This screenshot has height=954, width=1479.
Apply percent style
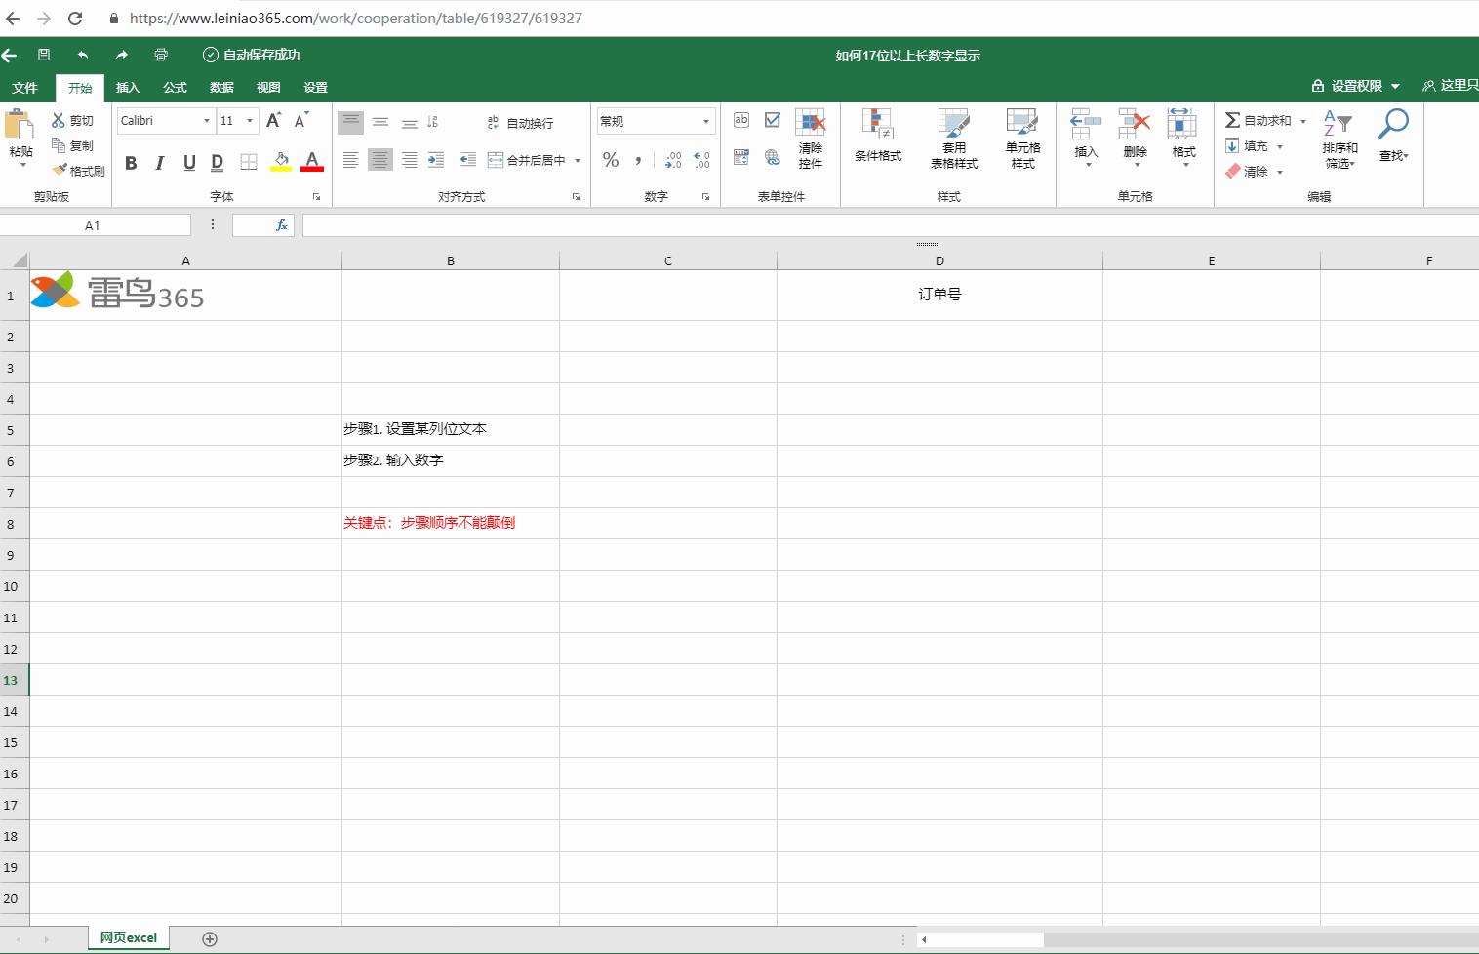pos(611,160)
